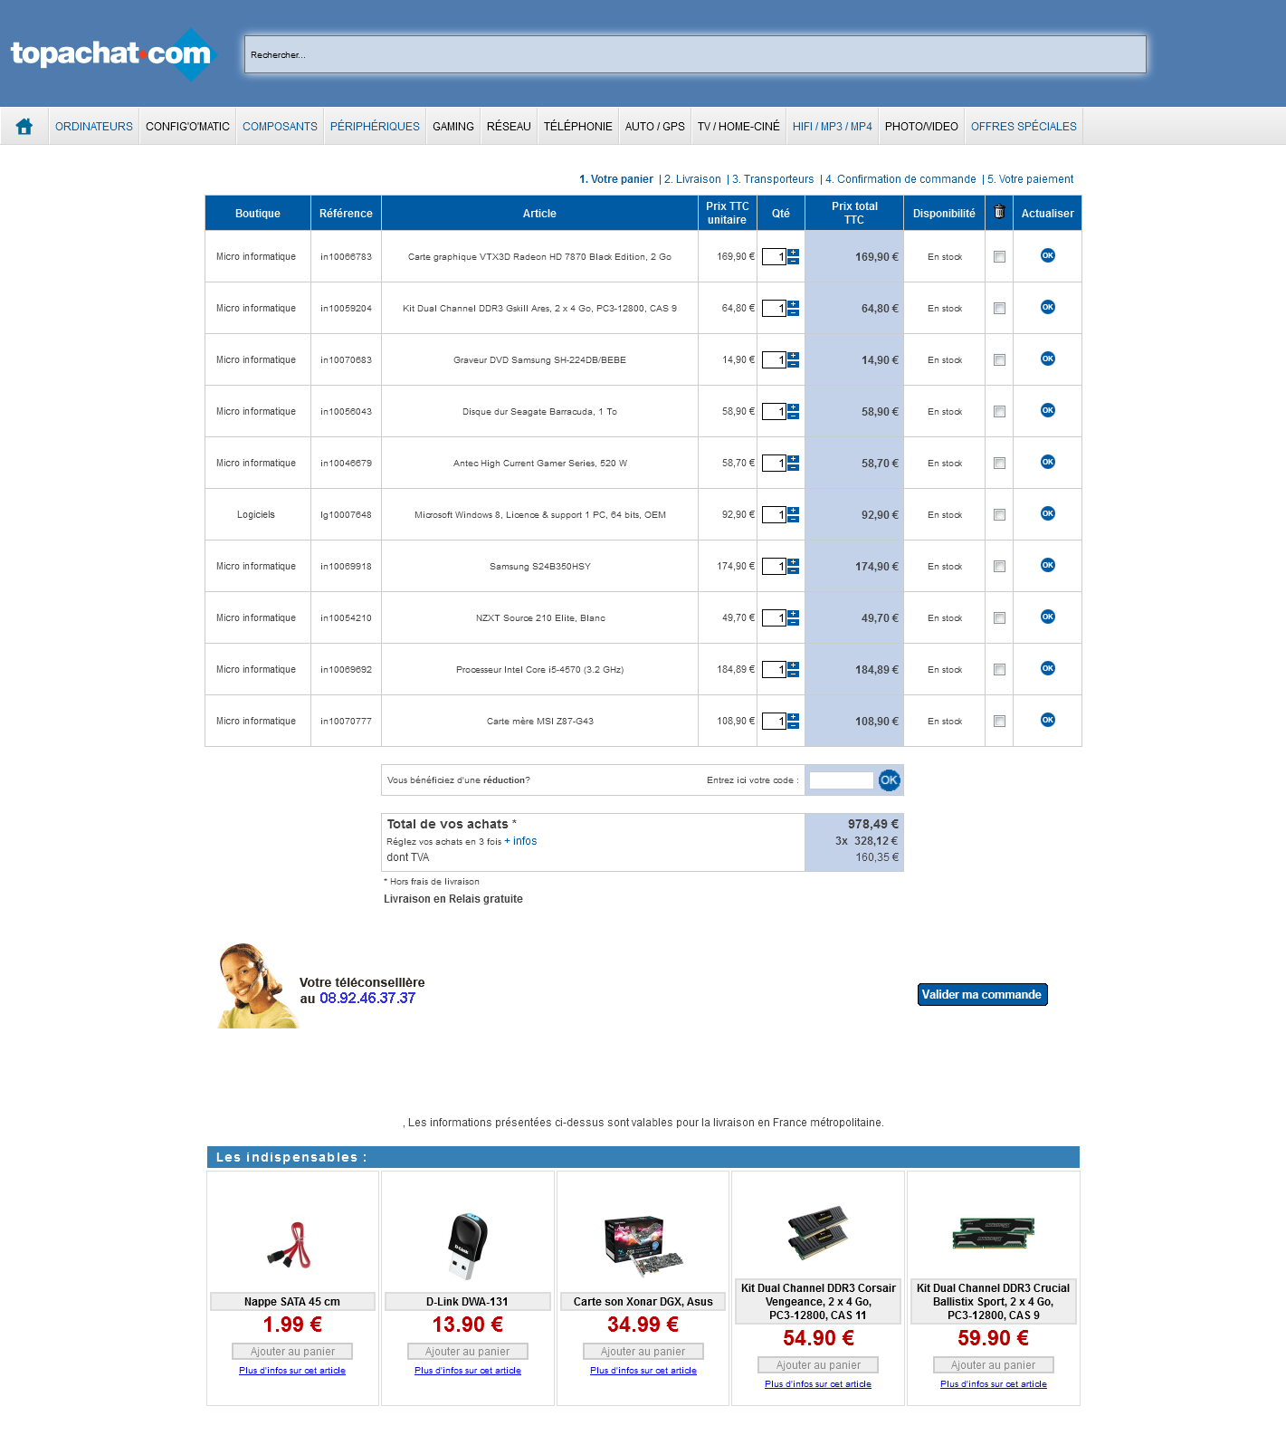Click the Rechercher search field
The width and height of the screenshot is (1286, 1454).
[x=694, y=54]
